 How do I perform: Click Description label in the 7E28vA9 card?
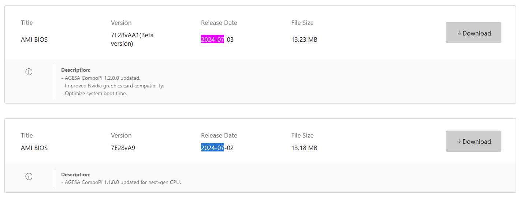(x=76, y=174)
